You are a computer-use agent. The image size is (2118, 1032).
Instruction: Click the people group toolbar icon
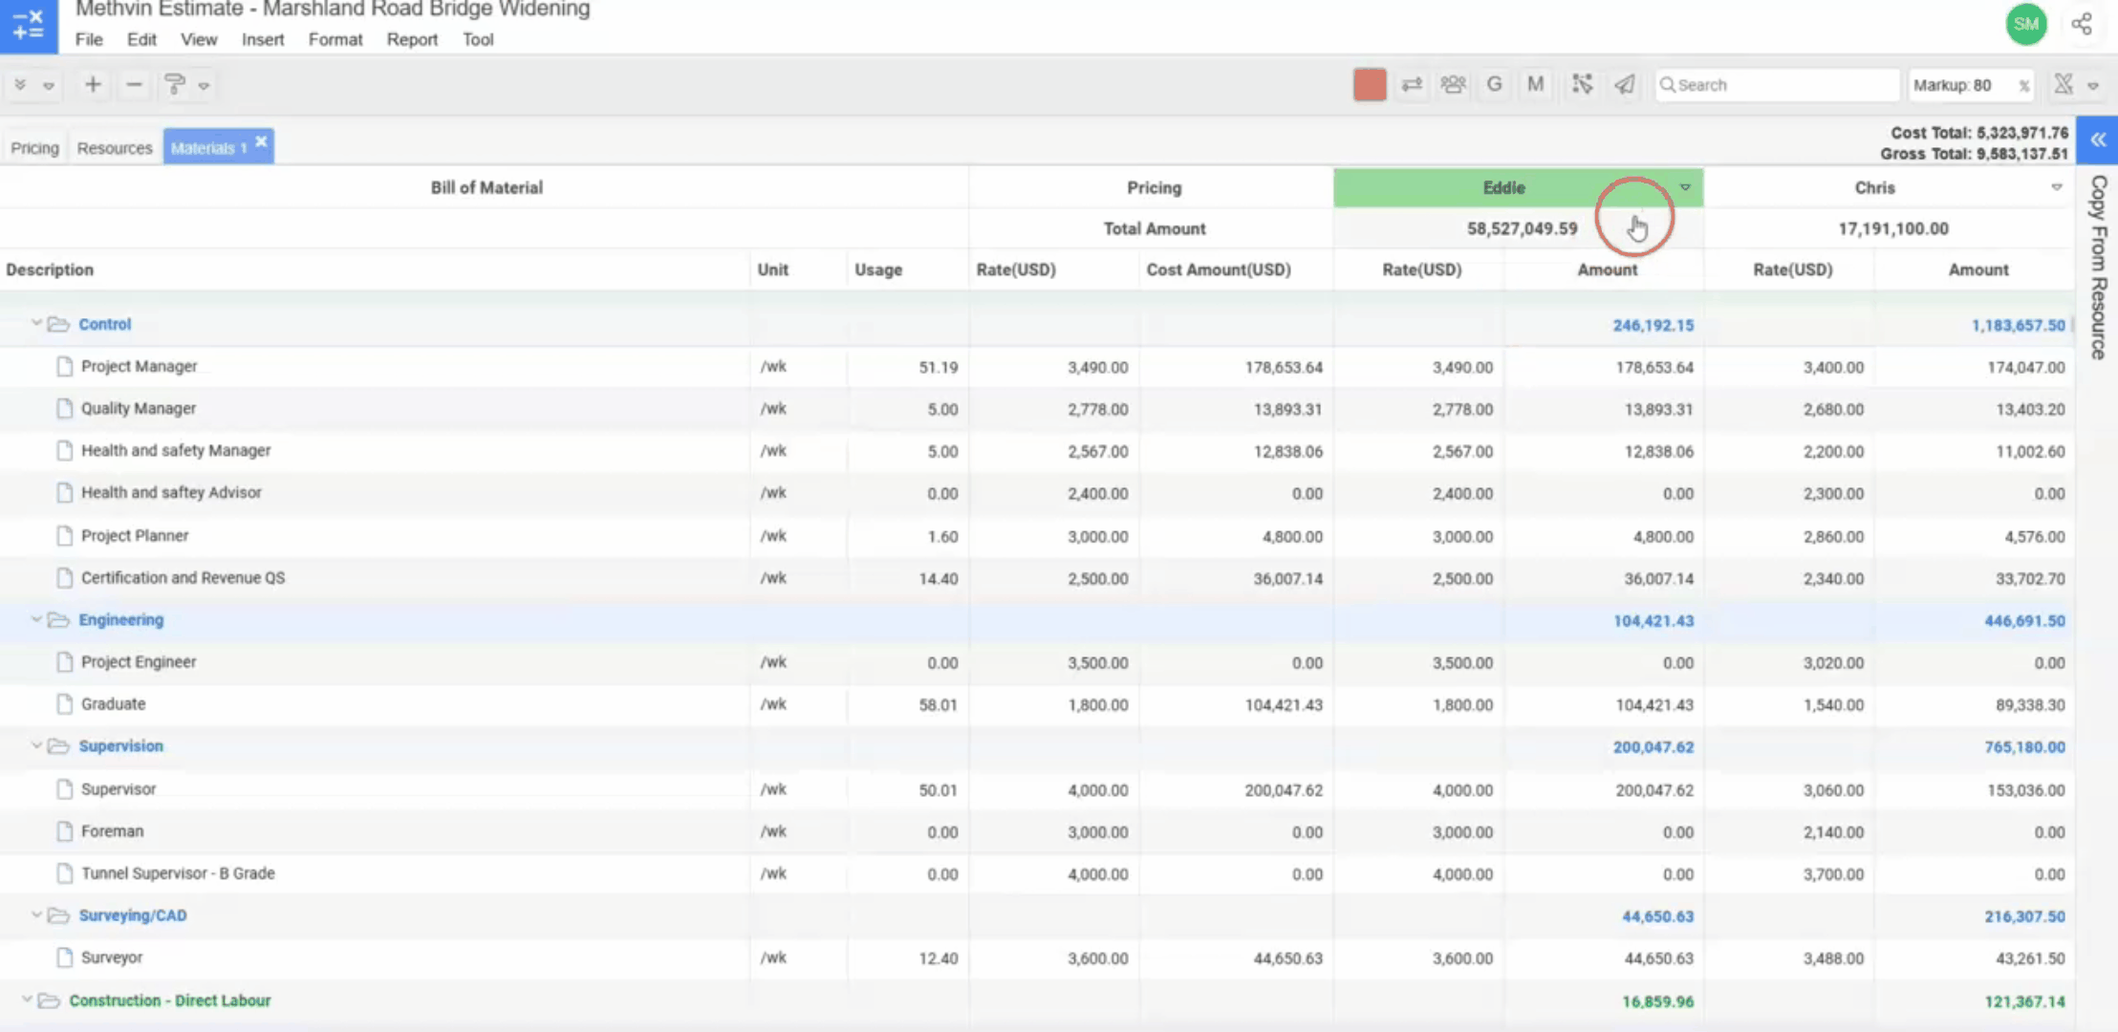coord(1453,85)
